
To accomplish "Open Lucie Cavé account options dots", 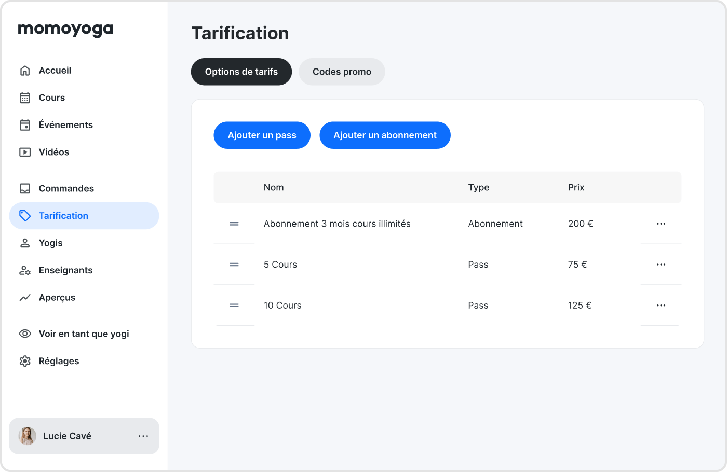I will pyautogui.click(x=143, y=436).
